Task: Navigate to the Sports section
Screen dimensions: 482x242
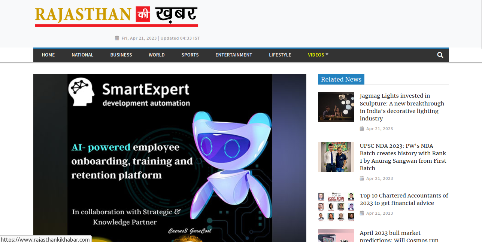Action: [x=190, y=55]
